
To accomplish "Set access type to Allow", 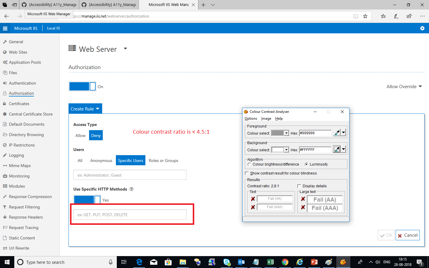I will (80, 135).
